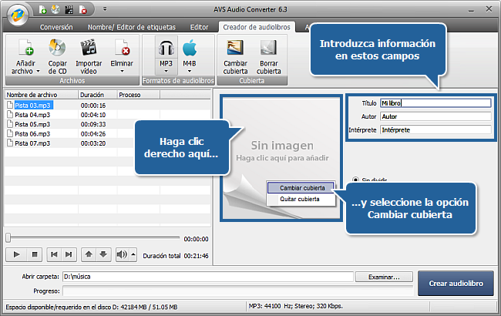Click Importar vídeo clapperboard icon
501x316 pixels.
pyautogui.click(x=89, y=47)
